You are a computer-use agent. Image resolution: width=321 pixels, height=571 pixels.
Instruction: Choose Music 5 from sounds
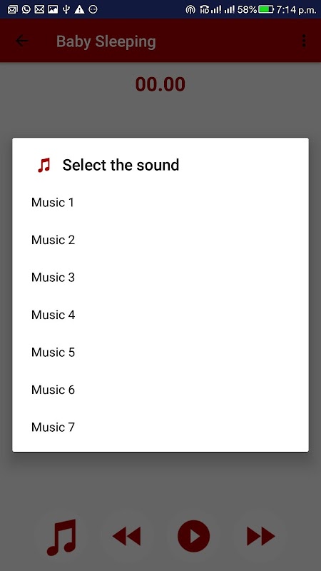[x=160, y=353]
